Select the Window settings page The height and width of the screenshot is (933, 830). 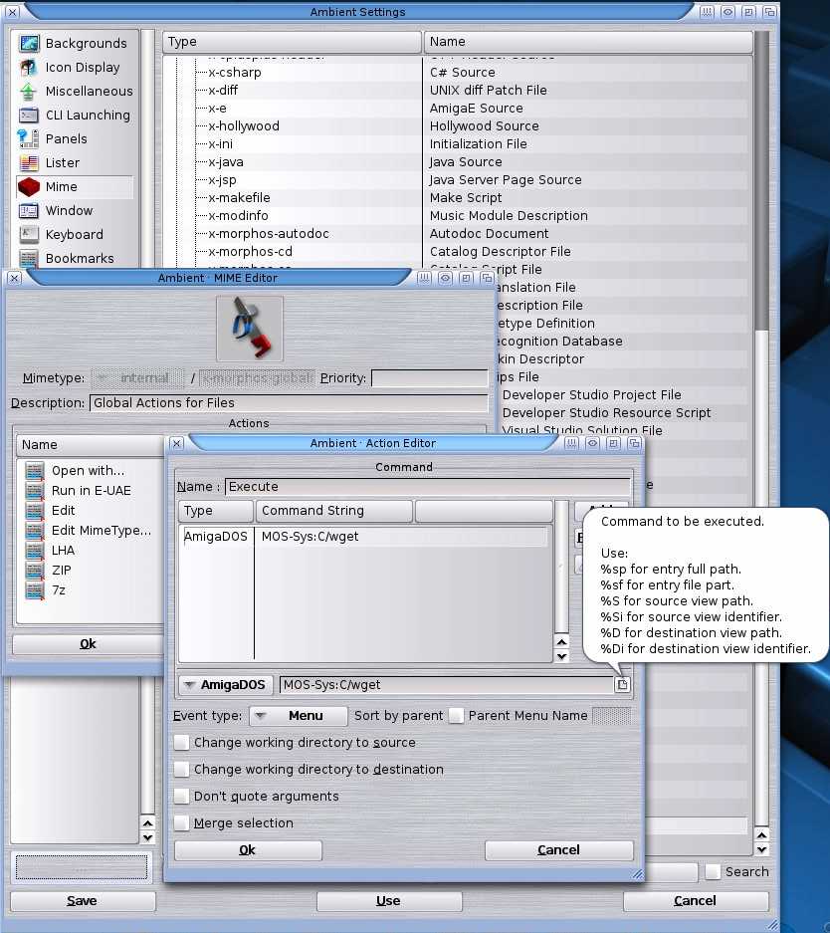pyautogui.click(x=69, y=211)
